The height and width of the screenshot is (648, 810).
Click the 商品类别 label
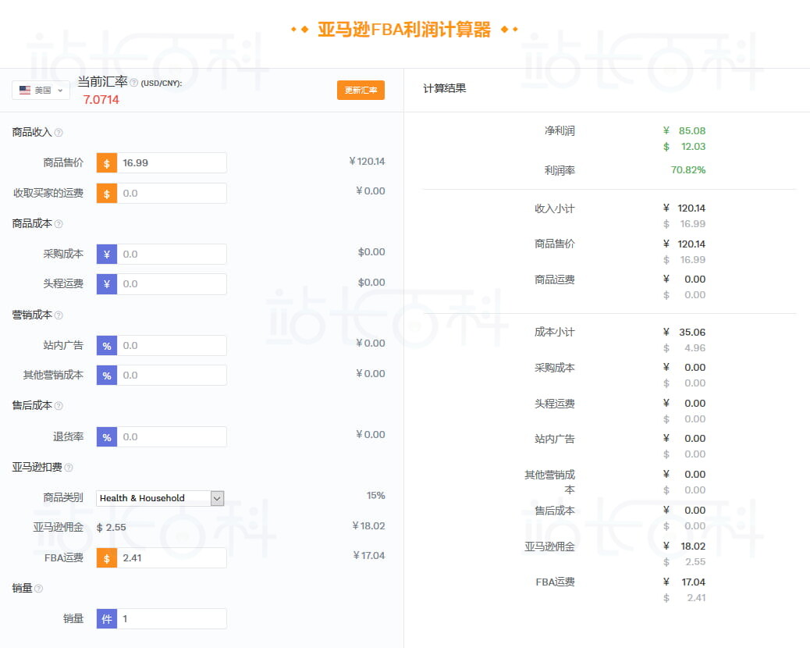click(63, 497)
